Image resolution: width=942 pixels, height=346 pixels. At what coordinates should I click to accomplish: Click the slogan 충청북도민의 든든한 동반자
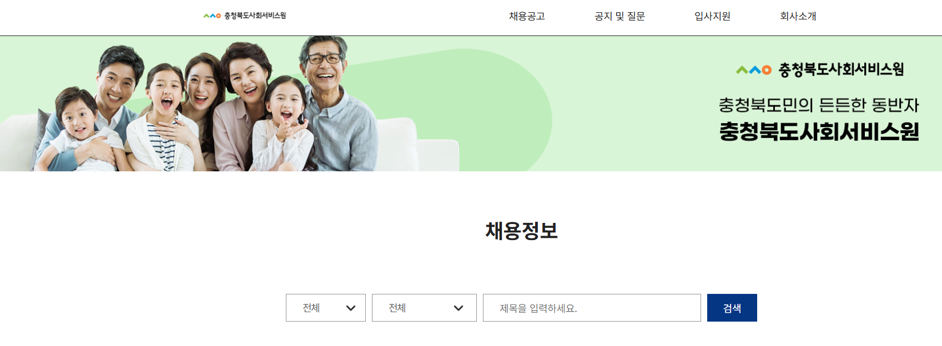click(x=819, y=105)
